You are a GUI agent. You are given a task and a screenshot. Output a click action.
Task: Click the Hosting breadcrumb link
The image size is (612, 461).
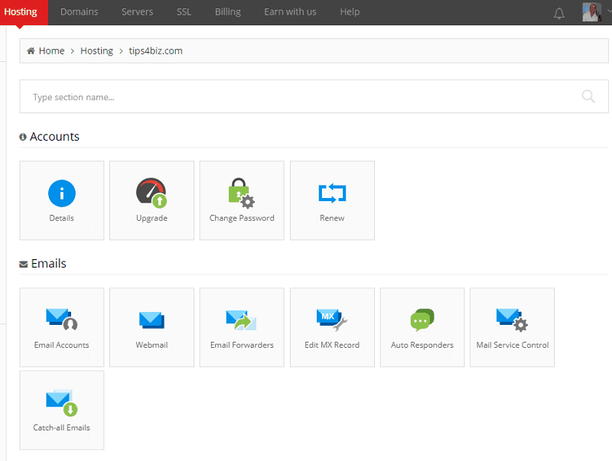tap(96, 51)
